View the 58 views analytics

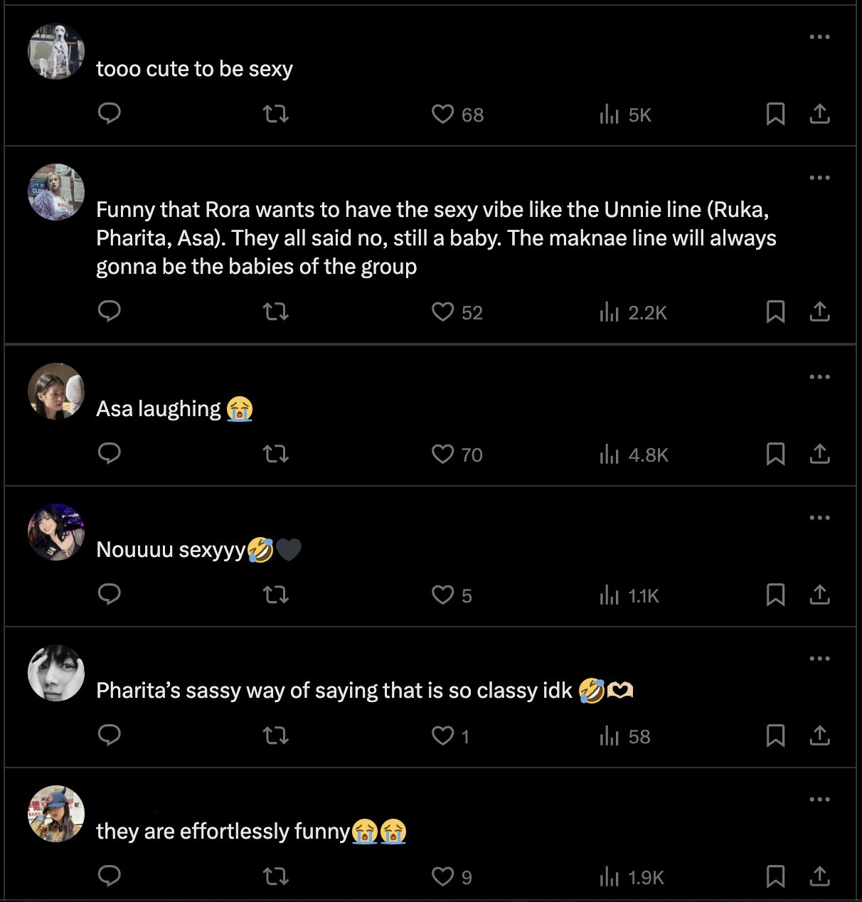(625, 736)
